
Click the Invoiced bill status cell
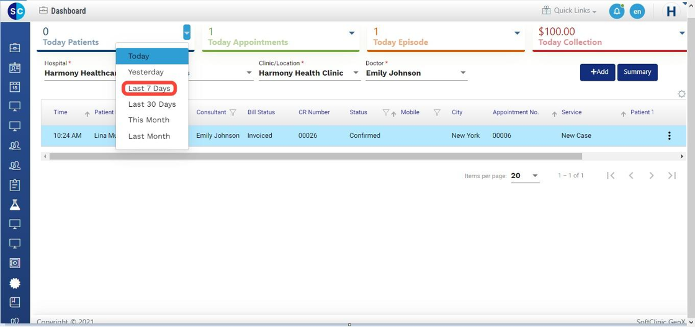coord(260,136)
